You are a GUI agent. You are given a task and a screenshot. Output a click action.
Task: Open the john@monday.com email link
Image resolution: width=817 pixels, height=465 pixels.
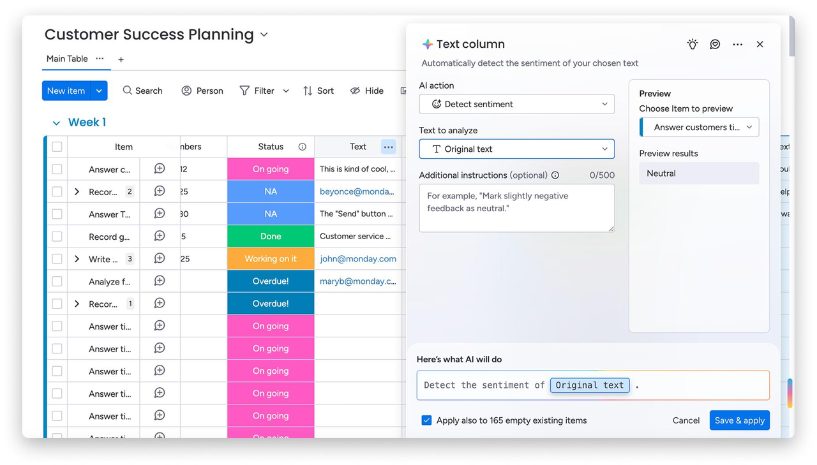click(x=358, y=258)
